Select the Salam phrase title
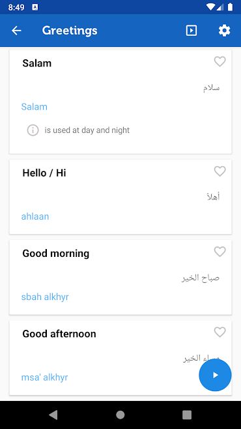Image resolution: width=241 pixels, height=429 pixels. point(37,63)
